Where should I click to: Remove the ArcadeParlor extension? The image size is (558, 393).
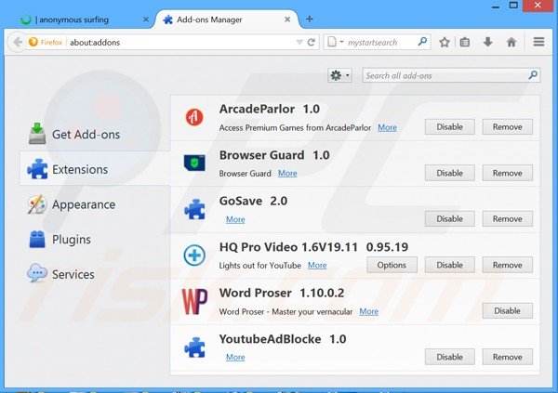click(508, 127)
